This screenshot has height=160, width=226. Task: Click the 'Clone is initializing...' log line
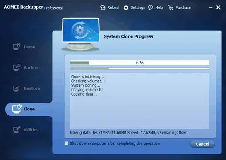(x=87, y=76)
